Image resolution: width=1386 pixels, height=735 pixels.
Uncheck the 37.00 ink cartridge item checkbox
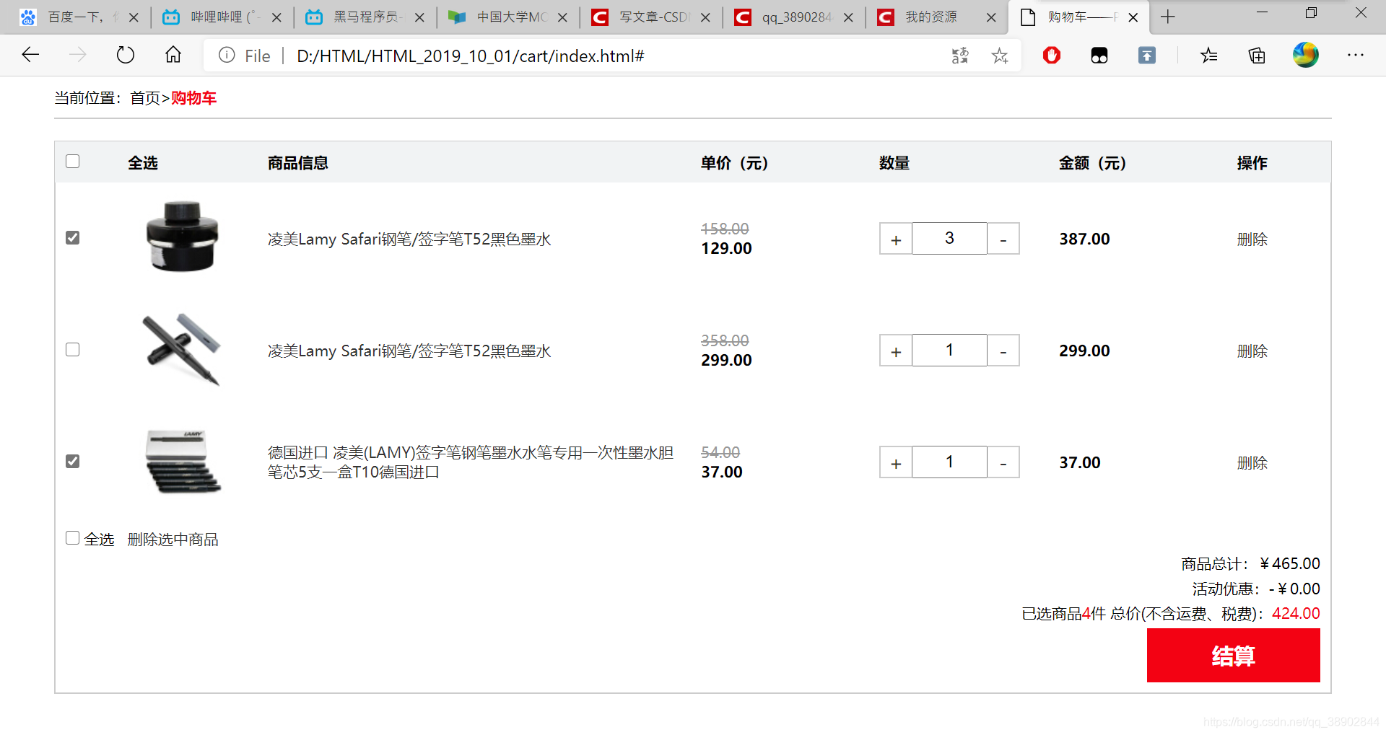[73, 462]
